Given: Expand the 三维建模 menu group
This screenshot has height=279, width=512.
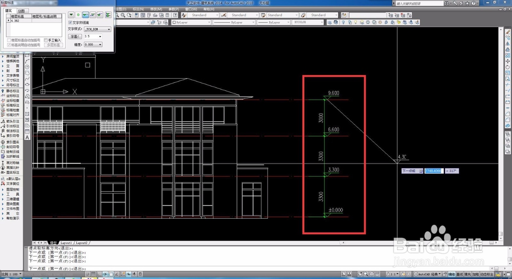Looking at the screenshot, I should [x=10, y=199].
